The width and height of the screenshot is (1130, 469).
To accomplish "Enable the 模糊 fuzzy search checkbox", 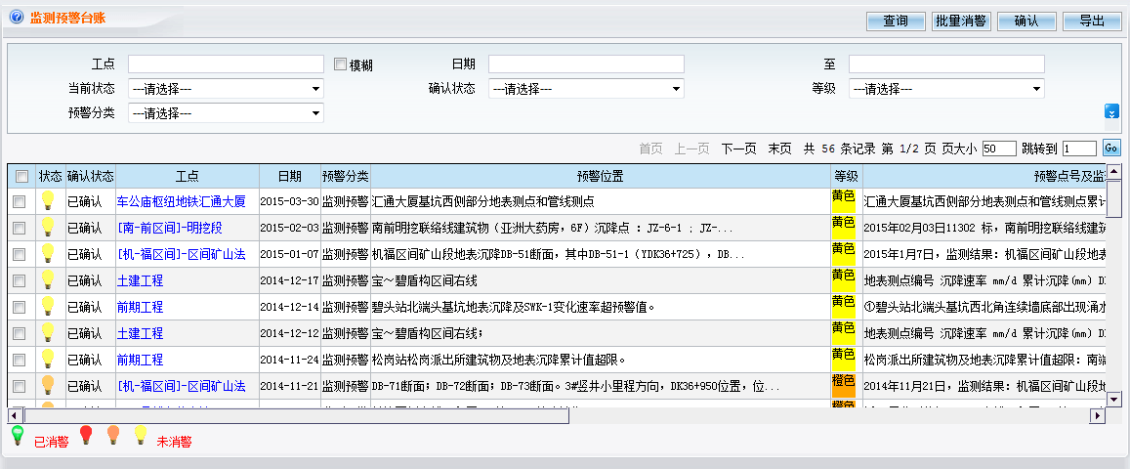I will pos(340,64).
